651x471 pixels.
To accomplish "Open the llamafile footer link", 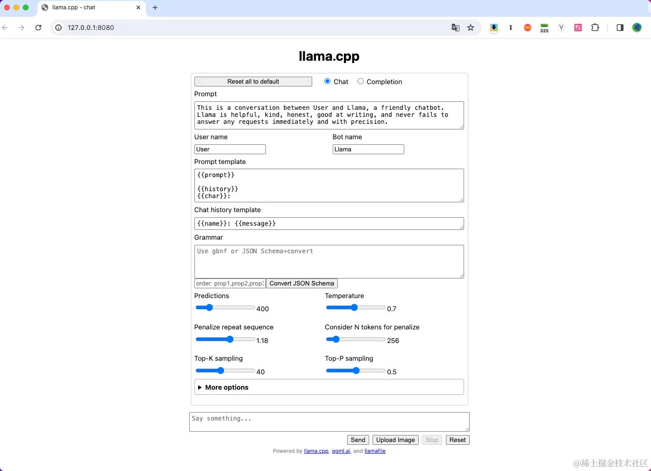I will pos(375,451).
